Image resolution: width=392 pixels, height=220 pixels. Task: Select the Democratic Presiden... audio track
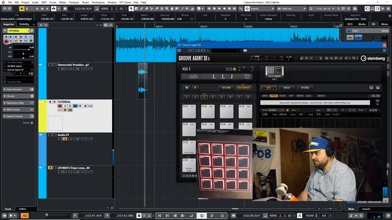(73, 65)
